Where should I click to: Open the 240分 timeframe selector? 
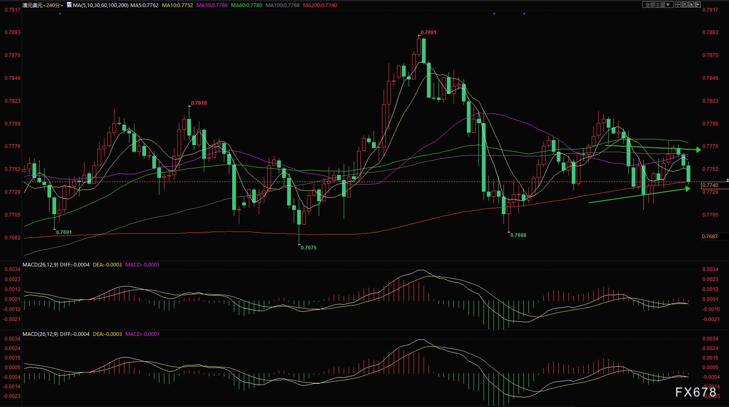[x=53, y=5]
